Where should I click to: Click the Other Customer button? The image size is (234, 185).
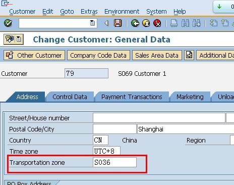[34, 55]
